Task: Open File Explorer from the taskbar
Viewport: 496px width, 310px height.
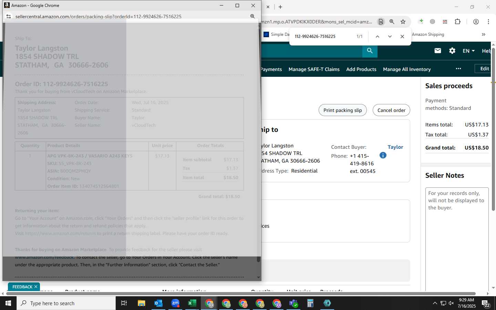Action: click(142, 303)
